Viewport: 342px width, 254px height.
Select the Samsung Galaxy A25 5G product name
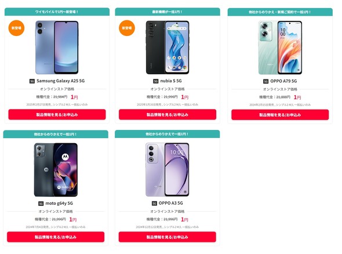61,81
